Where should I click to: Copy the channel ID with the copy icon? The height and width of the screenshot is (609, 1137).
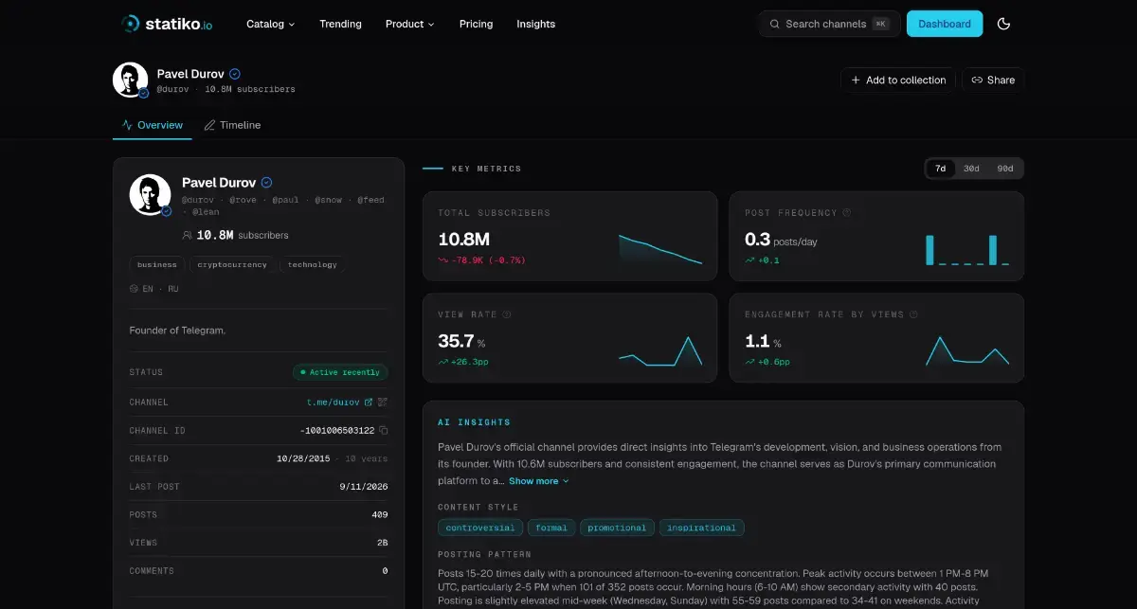tap(384, 431)
